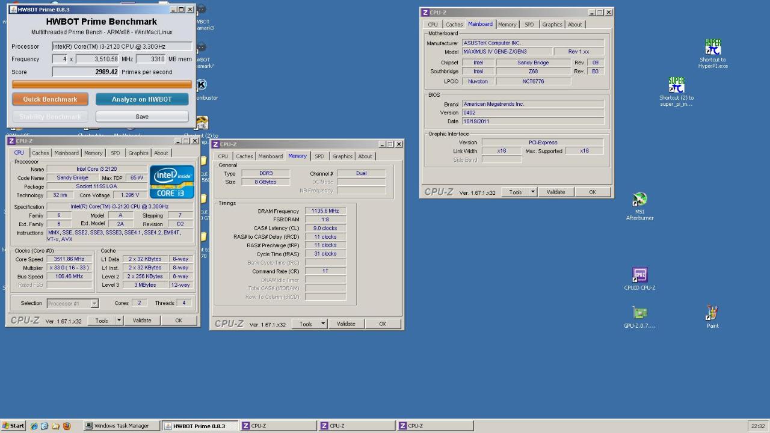Click the Intel Core i3 logo
The height and width of the screenshot is (433, 770).
point(172,182)
